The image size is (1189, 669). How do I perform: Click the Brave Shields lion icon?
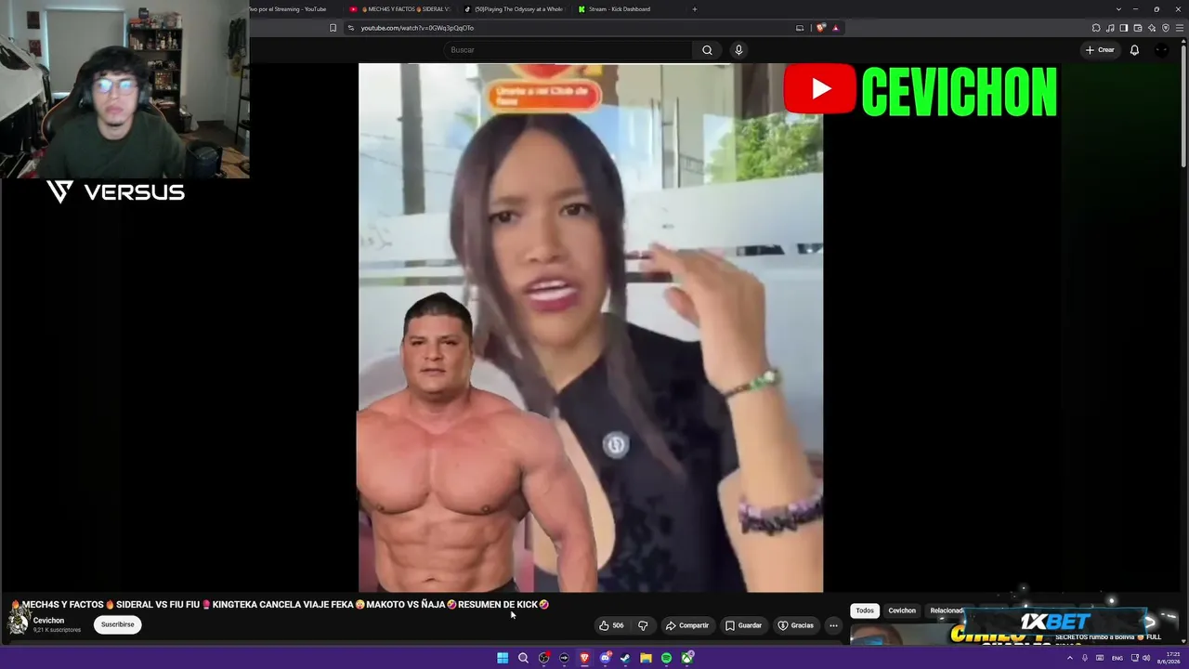pos(821,28)
